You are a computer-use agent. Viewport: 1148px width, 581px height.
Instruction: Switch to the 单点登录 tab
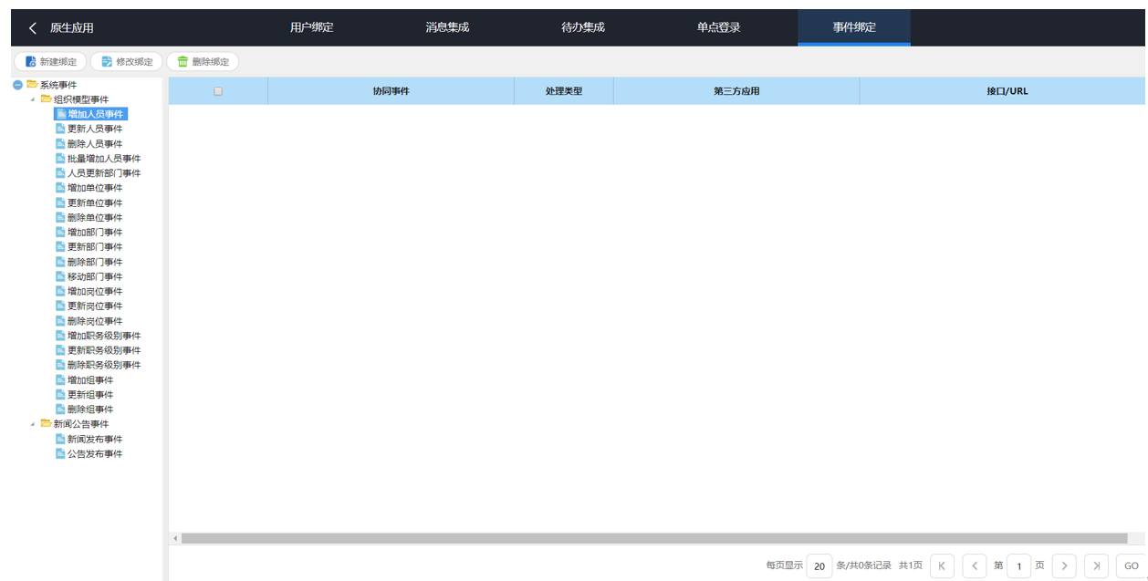pyautogui.click(x=719, y=27)
